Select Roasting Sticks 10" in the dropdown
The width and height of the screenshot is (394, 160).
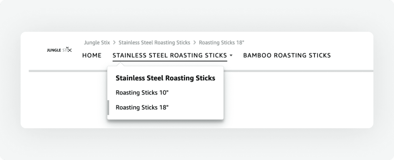pyautogui.click(x=142, y=93)
